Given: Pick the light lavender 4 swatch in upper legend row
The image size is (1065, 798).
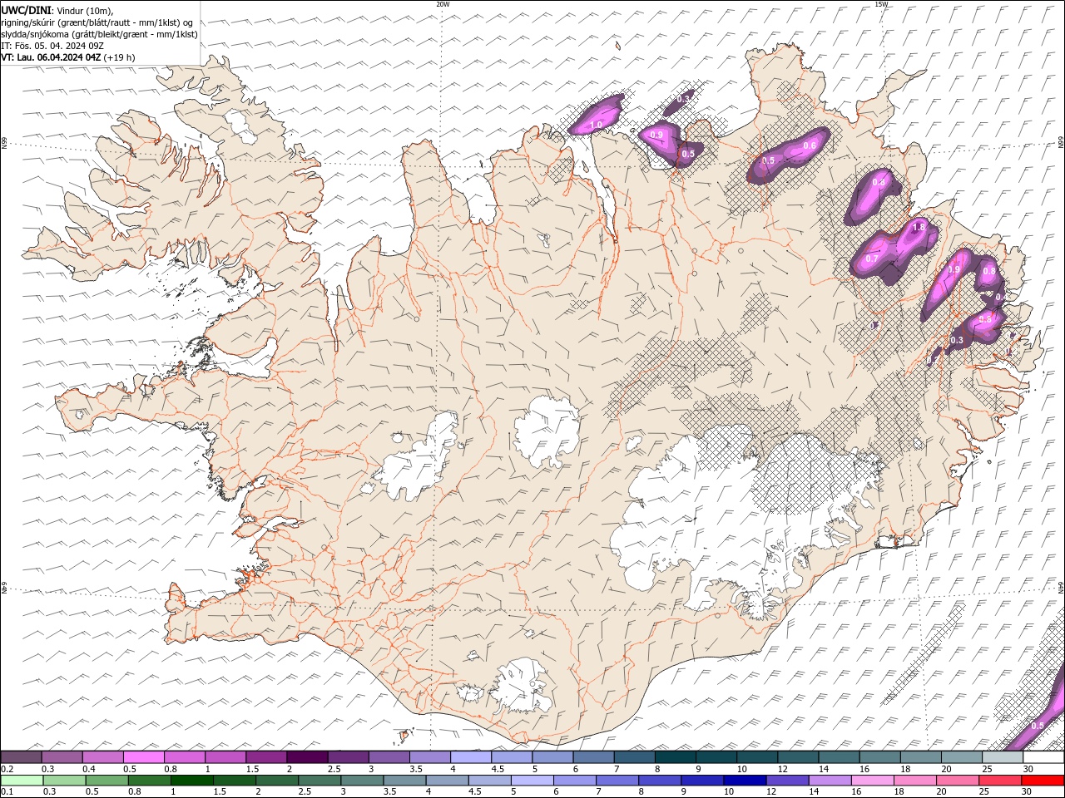Looking at the screenshot, I should coord(470,757).
